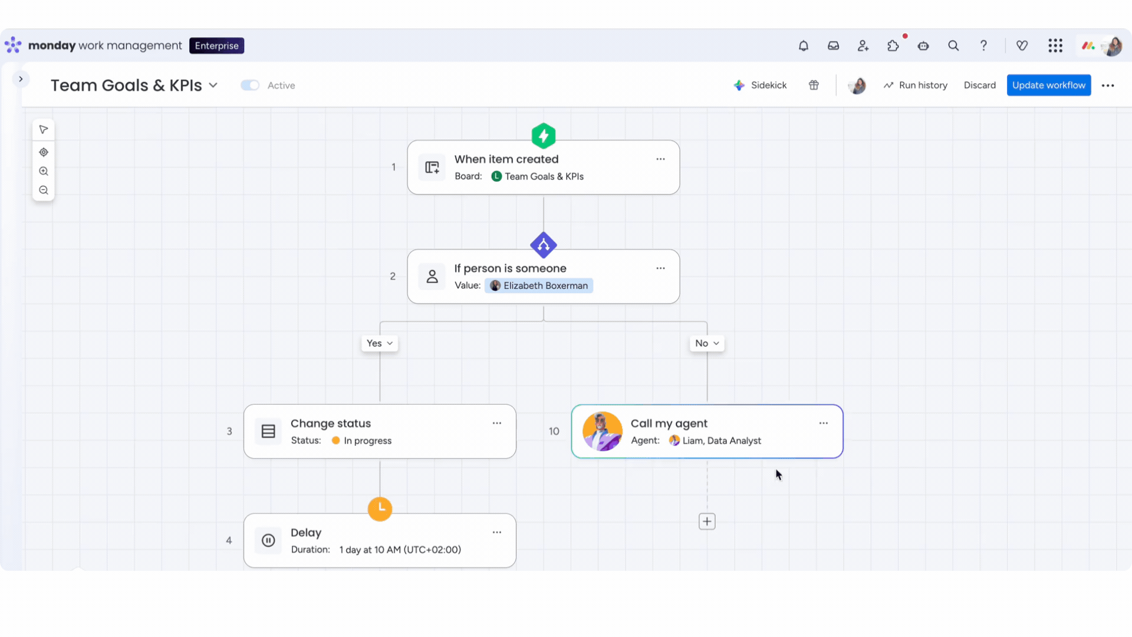This screenshot has height=637, width=1132.
Task: Open the Call my agent step options menu
Action: tap(824, 423)
